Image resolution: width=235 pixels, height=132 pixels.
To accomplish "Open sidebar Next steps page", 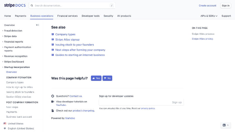I will [12, 107].
